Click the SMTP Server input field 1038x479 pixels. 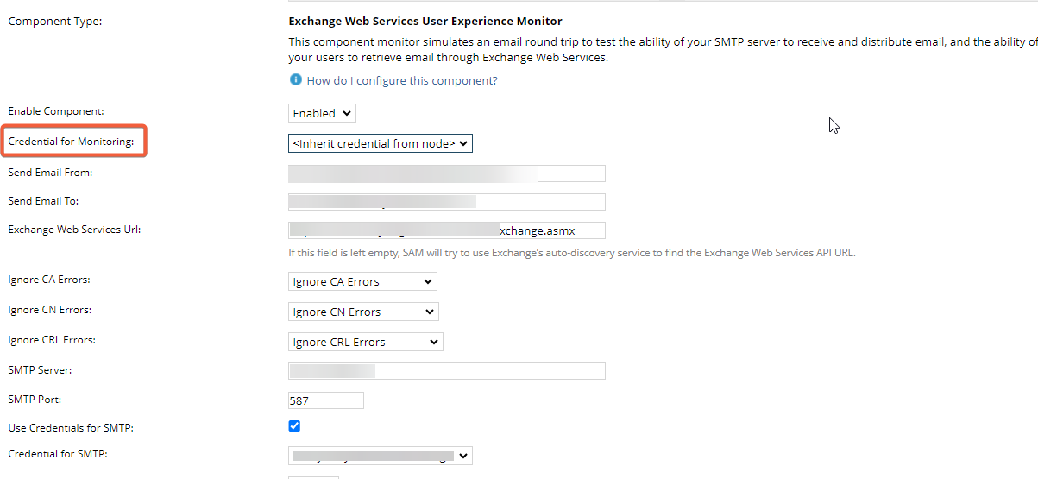pos(446,371)
